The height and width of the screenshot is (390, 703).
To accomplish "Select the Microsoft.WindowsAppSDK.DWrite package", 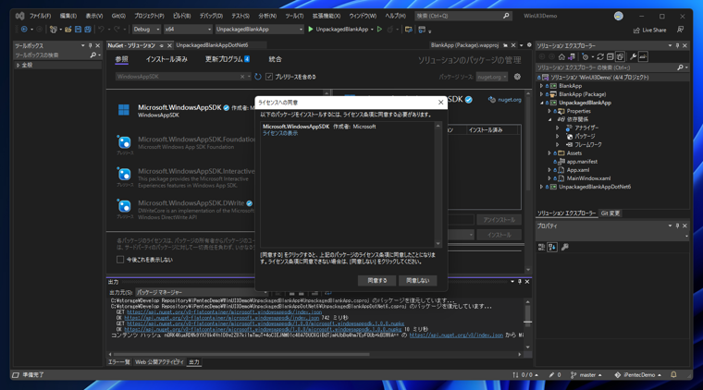I will [186, 210].
